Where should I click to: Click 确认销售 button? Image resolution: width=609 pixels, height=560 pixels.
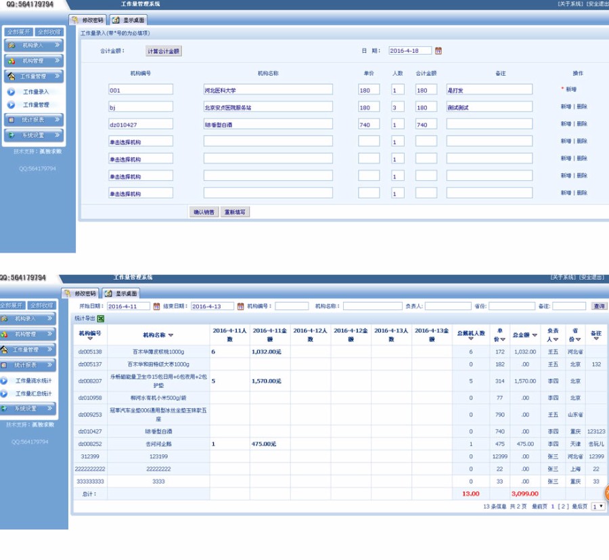(x=204, y=212)
